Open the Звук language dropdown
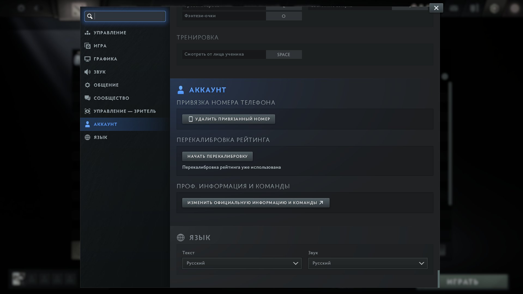Viewport: 523px width, 294px height. [368, 263]
